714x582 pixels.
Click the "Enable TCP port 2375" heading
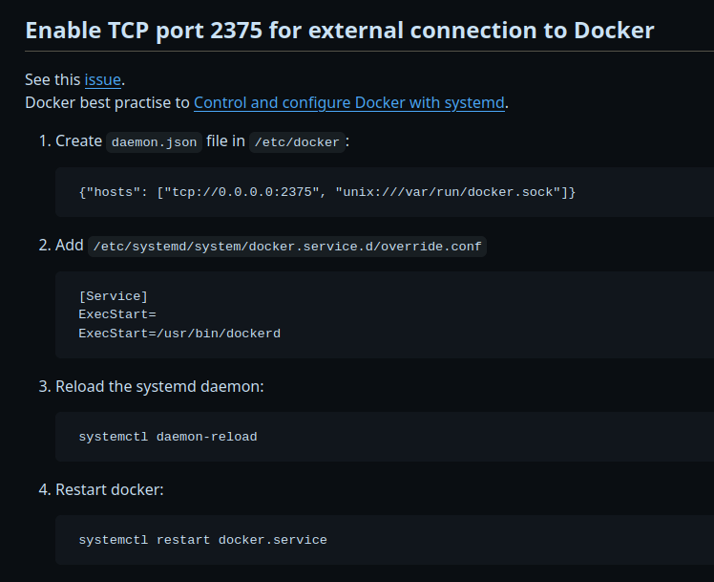340,30
